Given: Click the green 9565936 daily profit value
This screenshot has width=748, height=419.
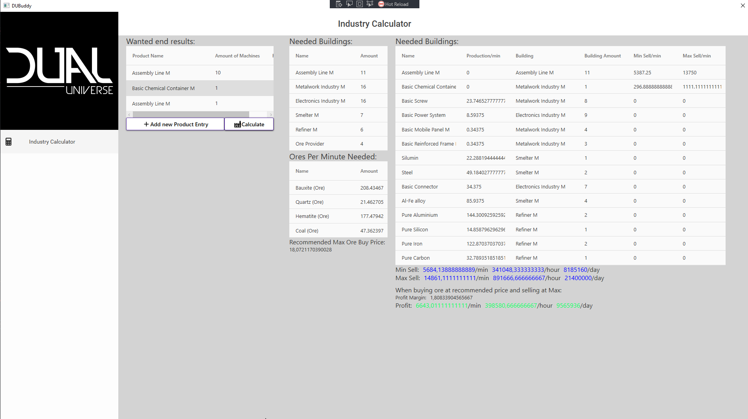Looking at the screenshot, I should [x=568, y=306].
